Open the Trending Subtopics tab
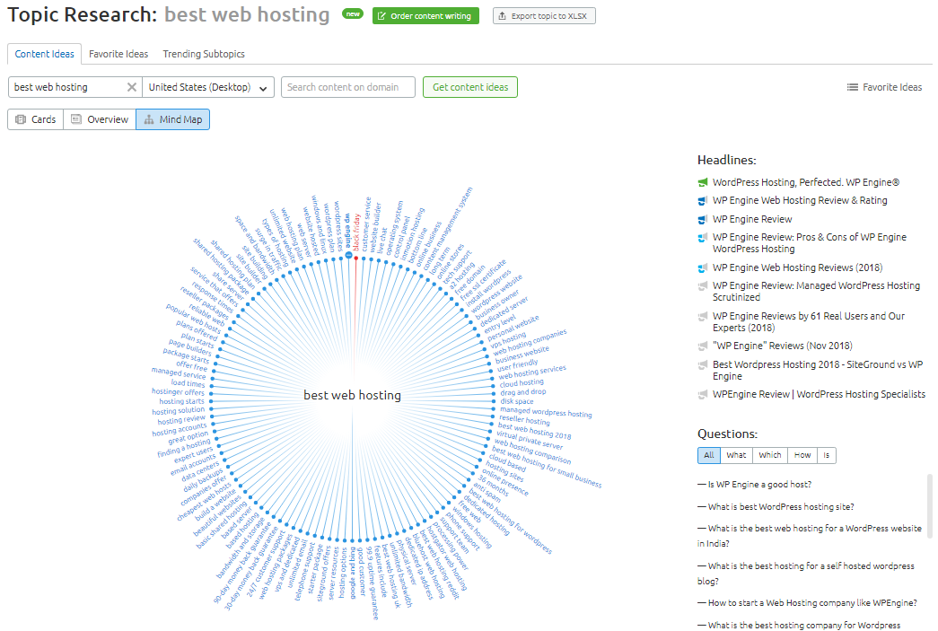938x631 pixels. click(204, 54)
